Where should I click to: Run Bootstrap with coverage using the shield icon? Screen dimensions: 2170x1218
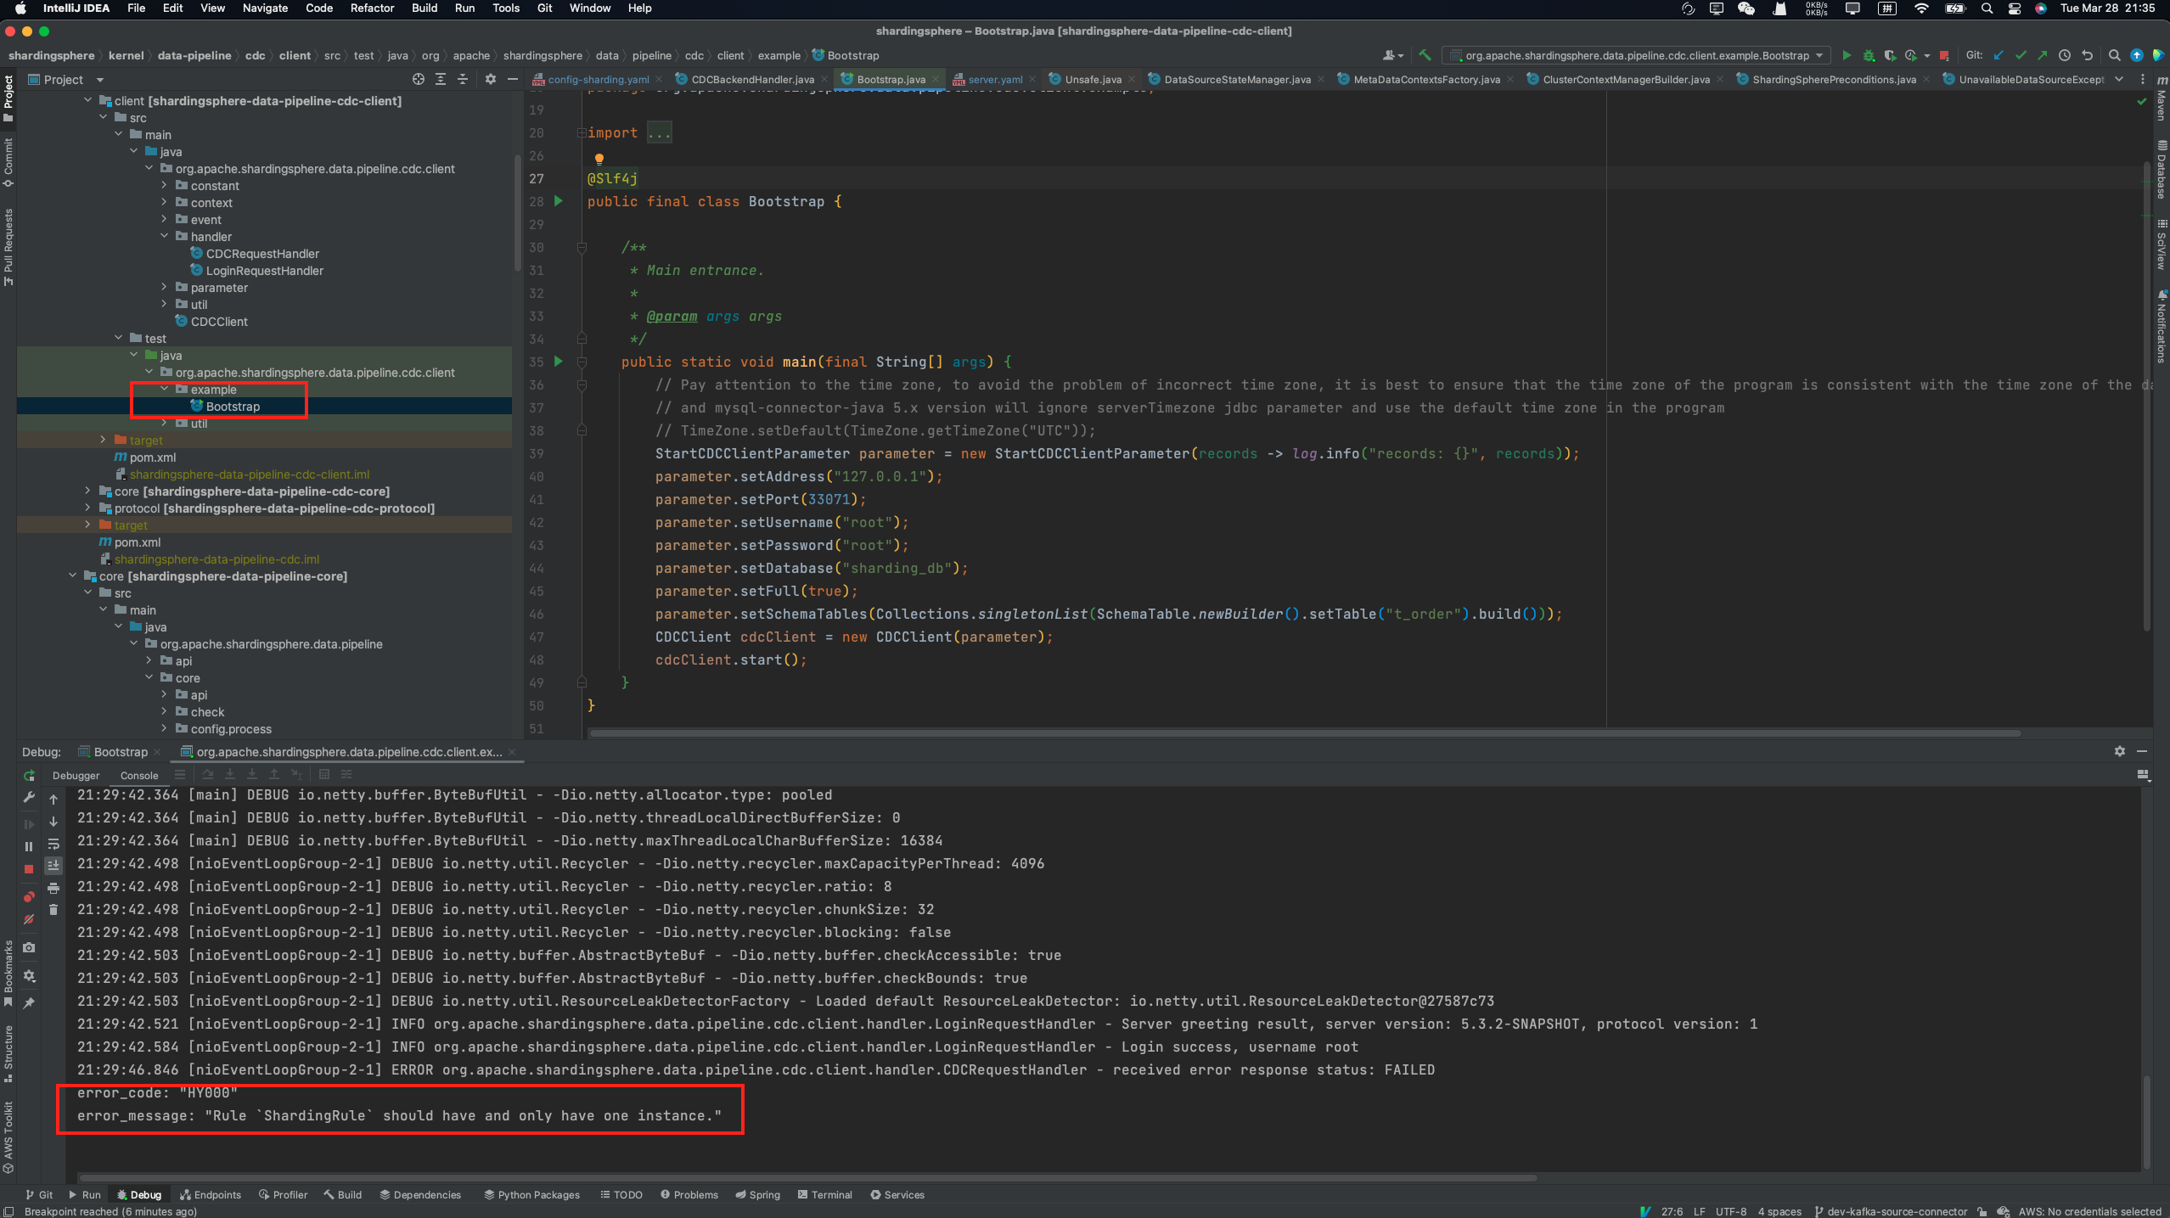click(x=1892, y=55)
